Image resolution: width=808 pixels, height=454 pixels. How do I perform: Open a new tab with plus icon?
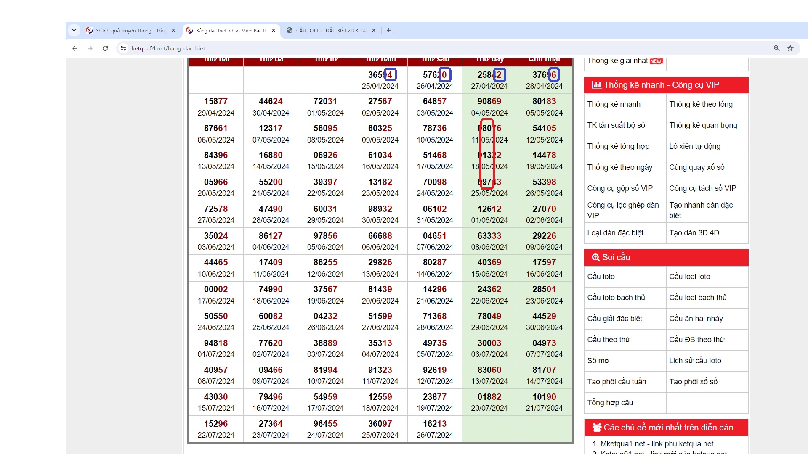click(x=389, y=30)
